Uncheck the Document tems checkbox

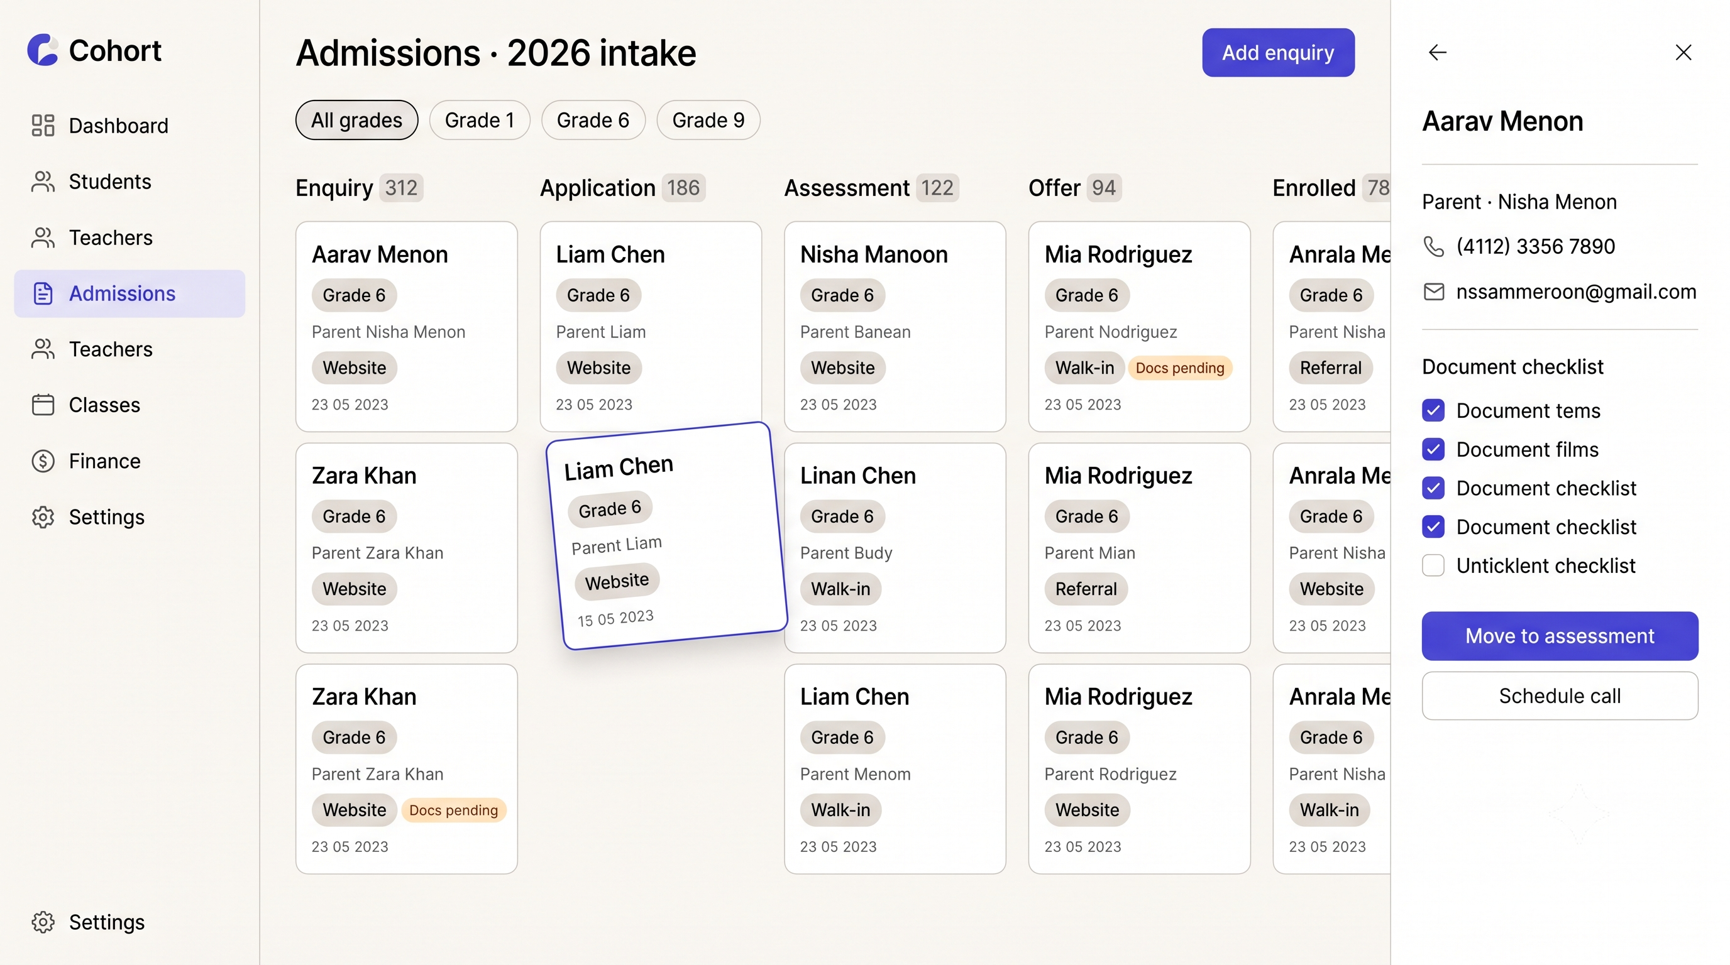point(1433,410)
